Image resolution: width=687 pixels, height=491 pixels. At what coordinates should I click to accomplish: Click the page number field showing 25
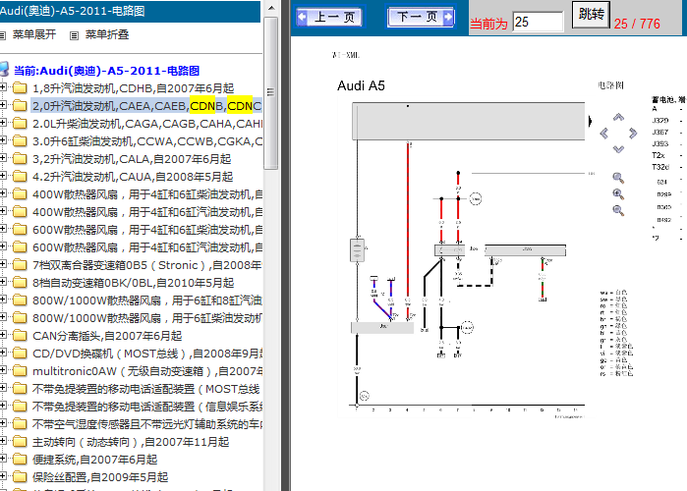tap(538, 22)
